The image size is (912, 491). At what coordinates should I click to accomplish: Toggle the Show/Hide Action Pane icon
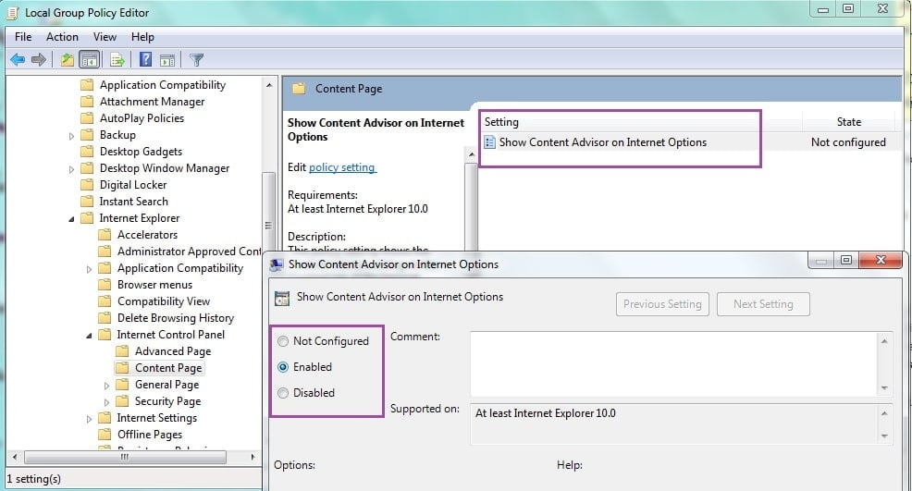point(167,59)
